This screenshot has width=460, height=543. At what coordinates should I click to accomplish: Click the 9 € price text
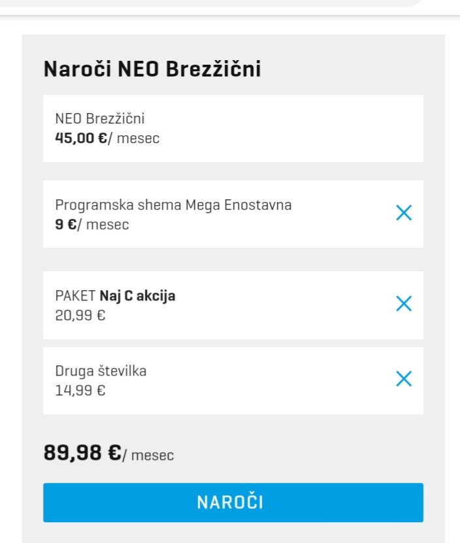66,224
